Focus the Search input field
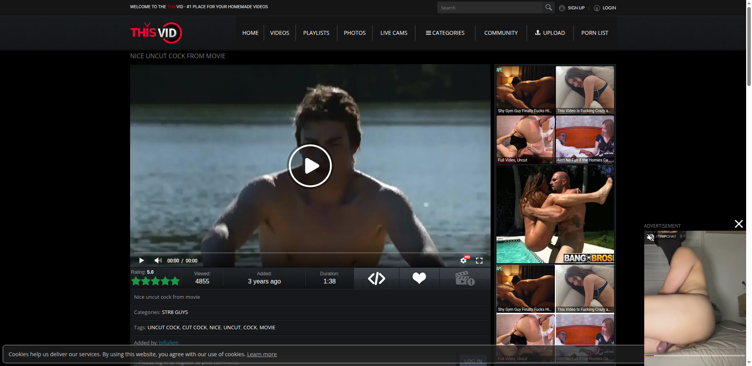 pos(490,7)
